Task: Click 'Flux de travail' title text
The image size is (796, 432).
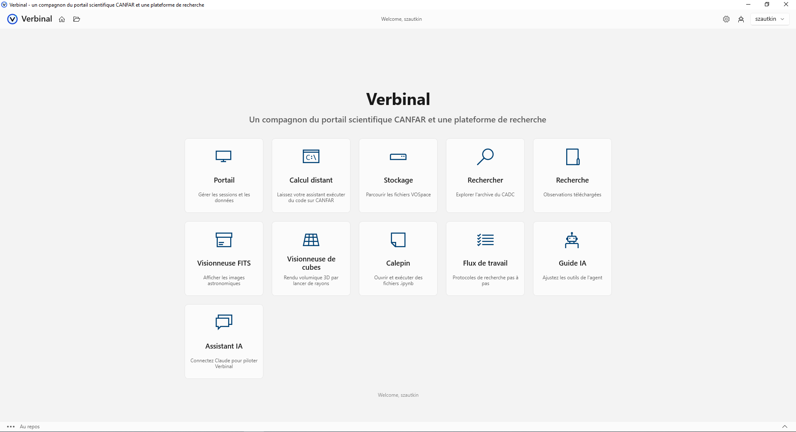Action: coord(485,263)
